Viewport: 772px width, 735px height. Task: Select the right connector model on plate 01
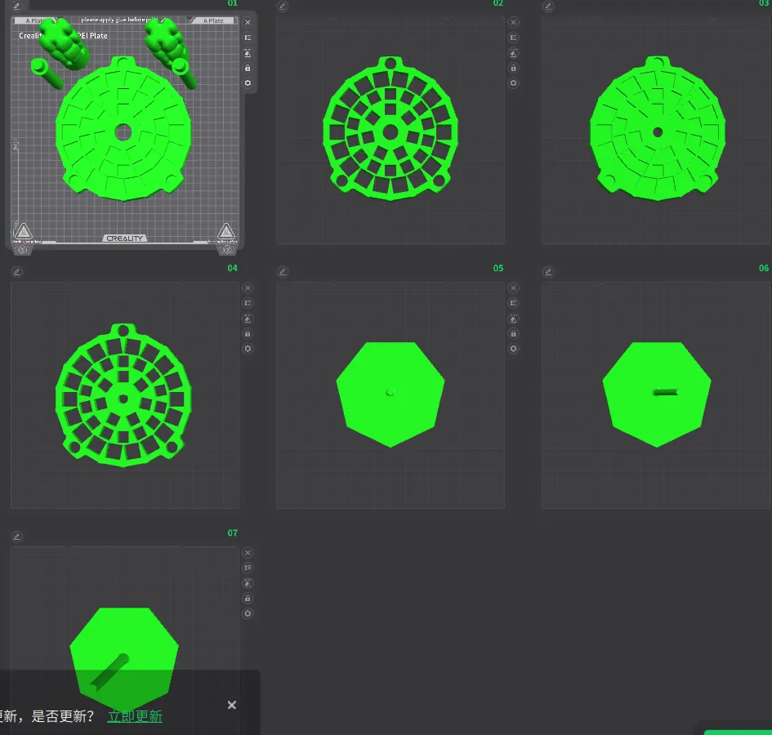point(167,43)
